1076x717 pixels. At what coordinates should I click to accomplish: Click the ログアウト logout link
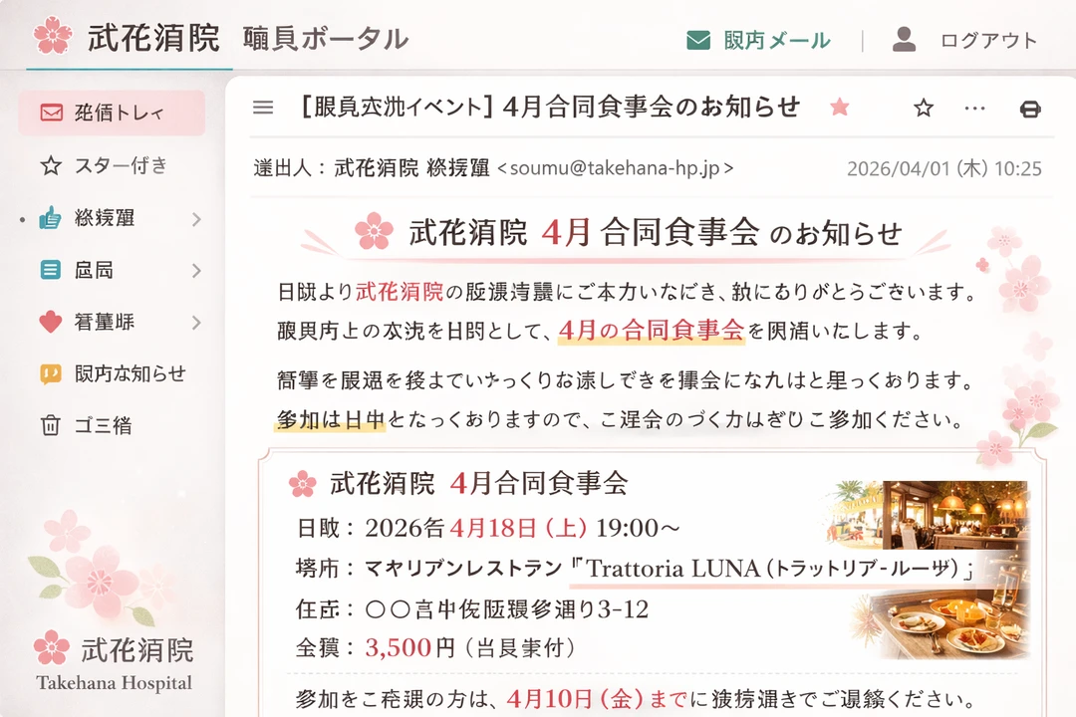coord(988,41)
